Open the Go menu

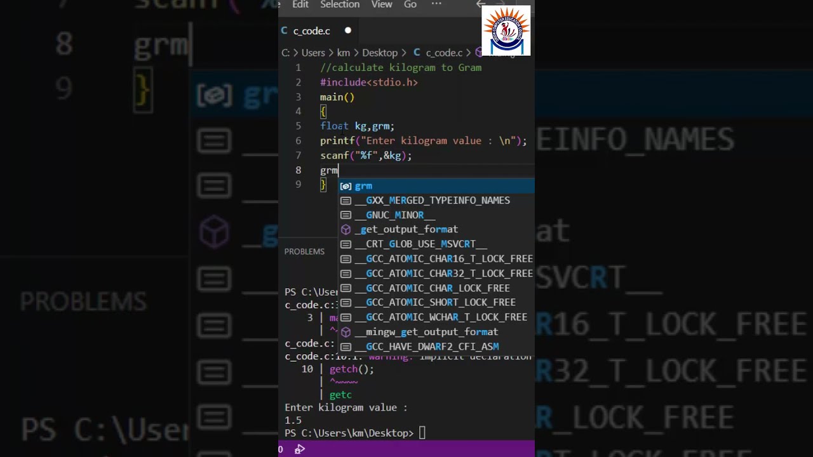(410, 4)
